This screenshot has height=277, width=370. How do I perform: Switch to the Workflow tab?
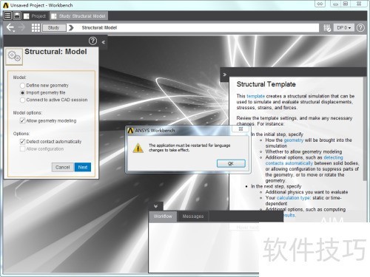coord(163,216)
